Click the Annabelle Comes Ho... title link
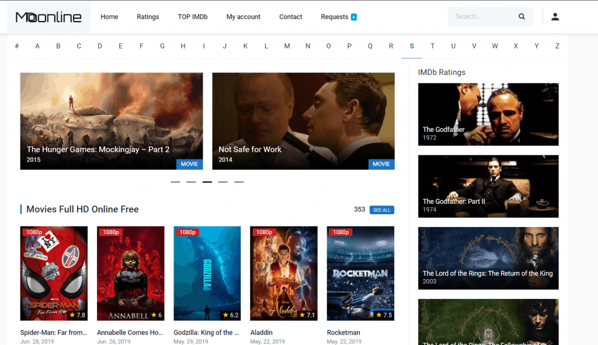Viewport: 598px width, 345px height. click(130, 332)
